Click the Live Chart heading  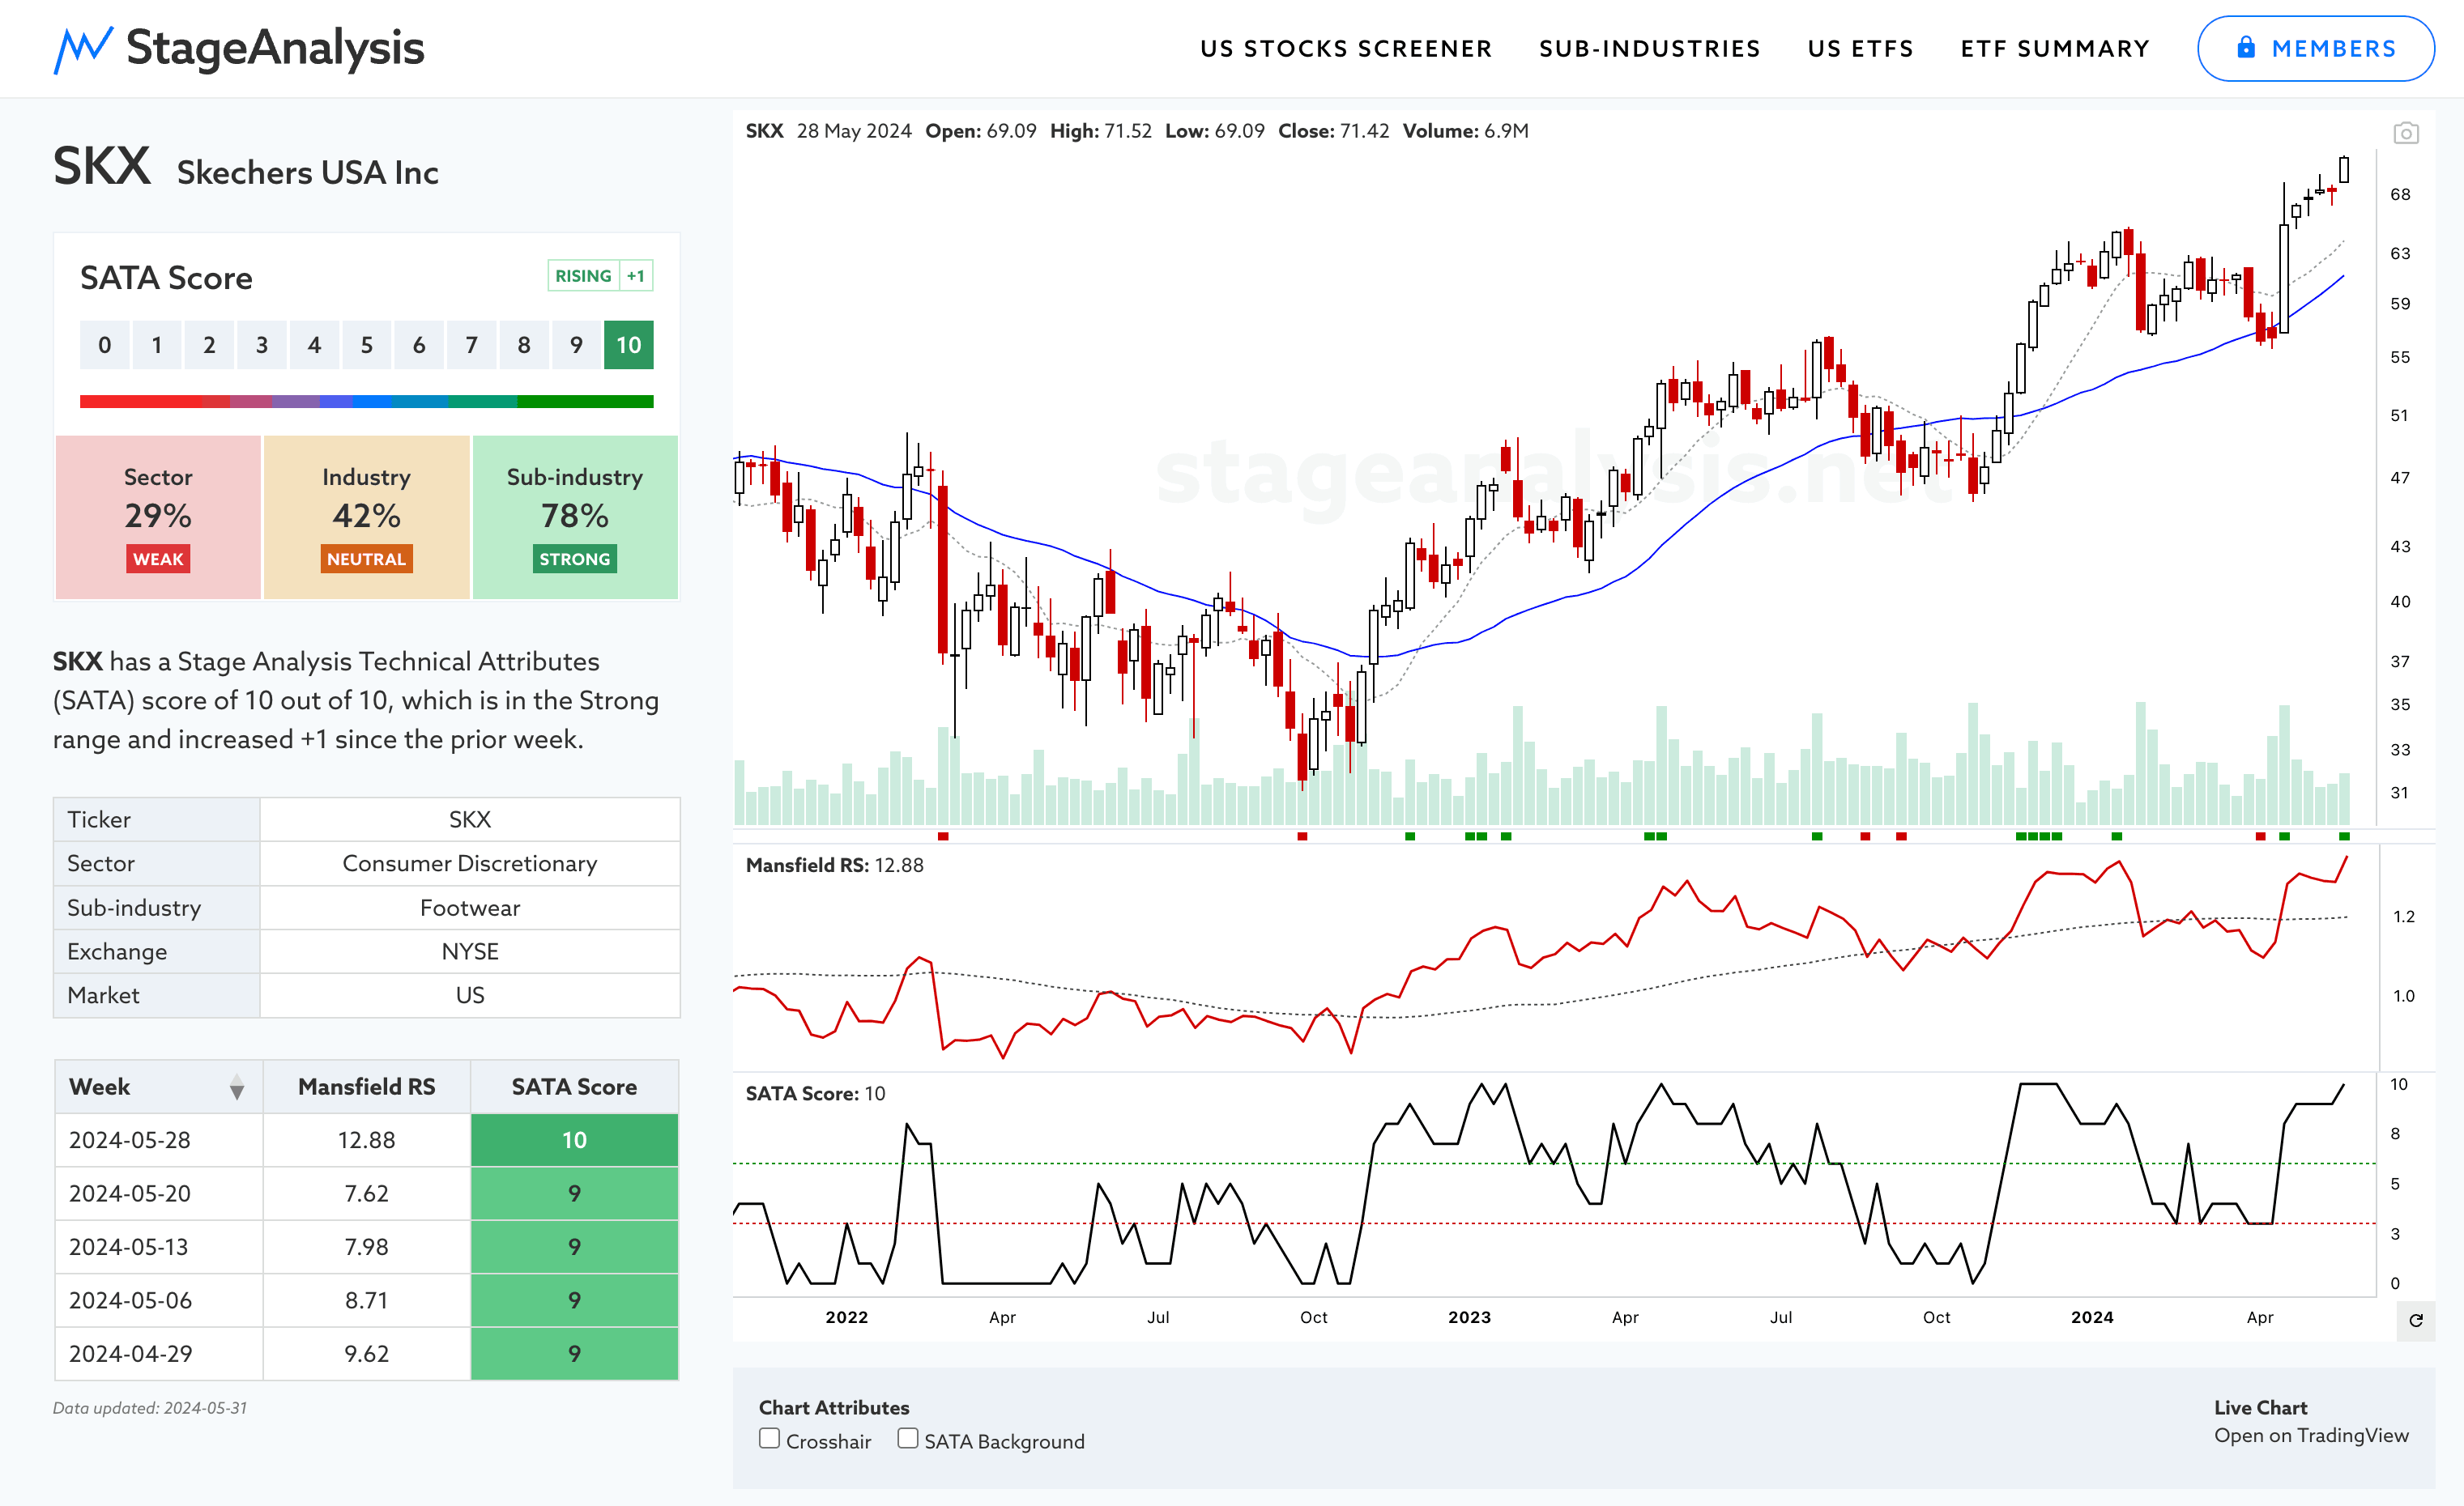pyautogui.click(x=2260, y=1407)
